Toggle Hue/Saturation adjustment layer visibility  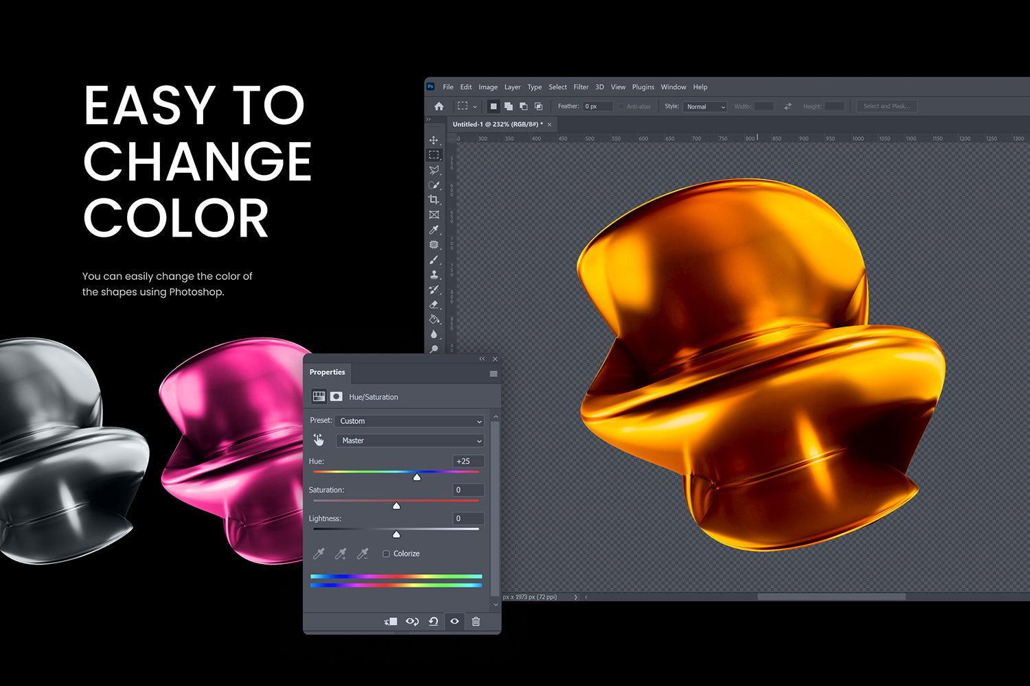point(454,621)
